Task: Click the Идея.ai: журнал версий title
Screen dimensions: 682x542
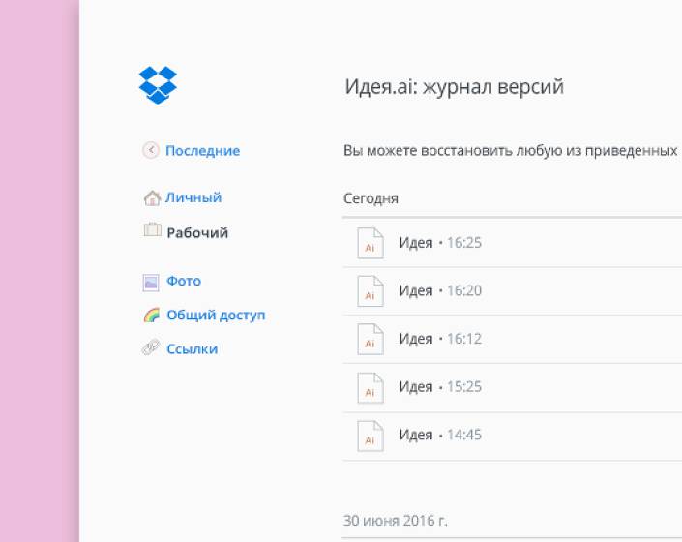Action: (x=454, y=86)
